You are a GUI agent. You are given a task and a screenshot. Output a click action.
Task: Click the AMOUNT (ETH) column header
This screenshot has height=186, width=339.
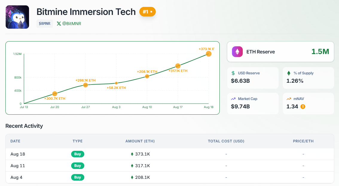[x=140, y=141]
